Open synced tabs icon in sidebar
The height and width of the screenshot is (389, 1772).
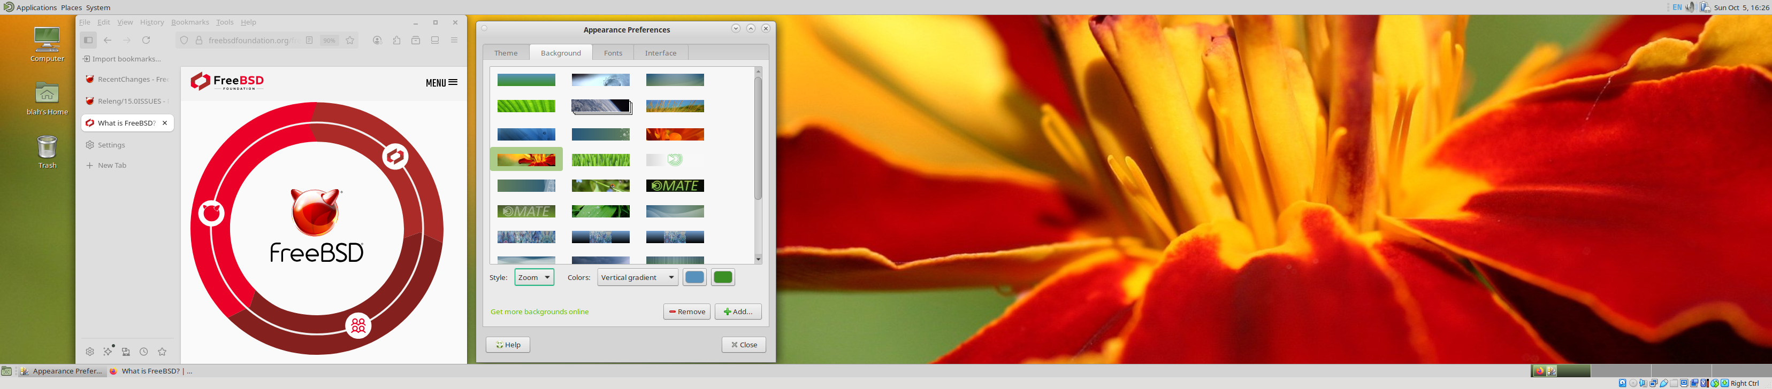click(x=126, y=352)
